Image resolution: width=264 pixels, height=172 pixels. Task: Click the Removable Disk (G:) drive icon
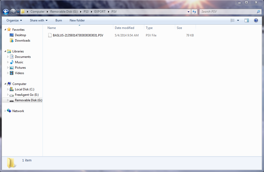point(12,100)
